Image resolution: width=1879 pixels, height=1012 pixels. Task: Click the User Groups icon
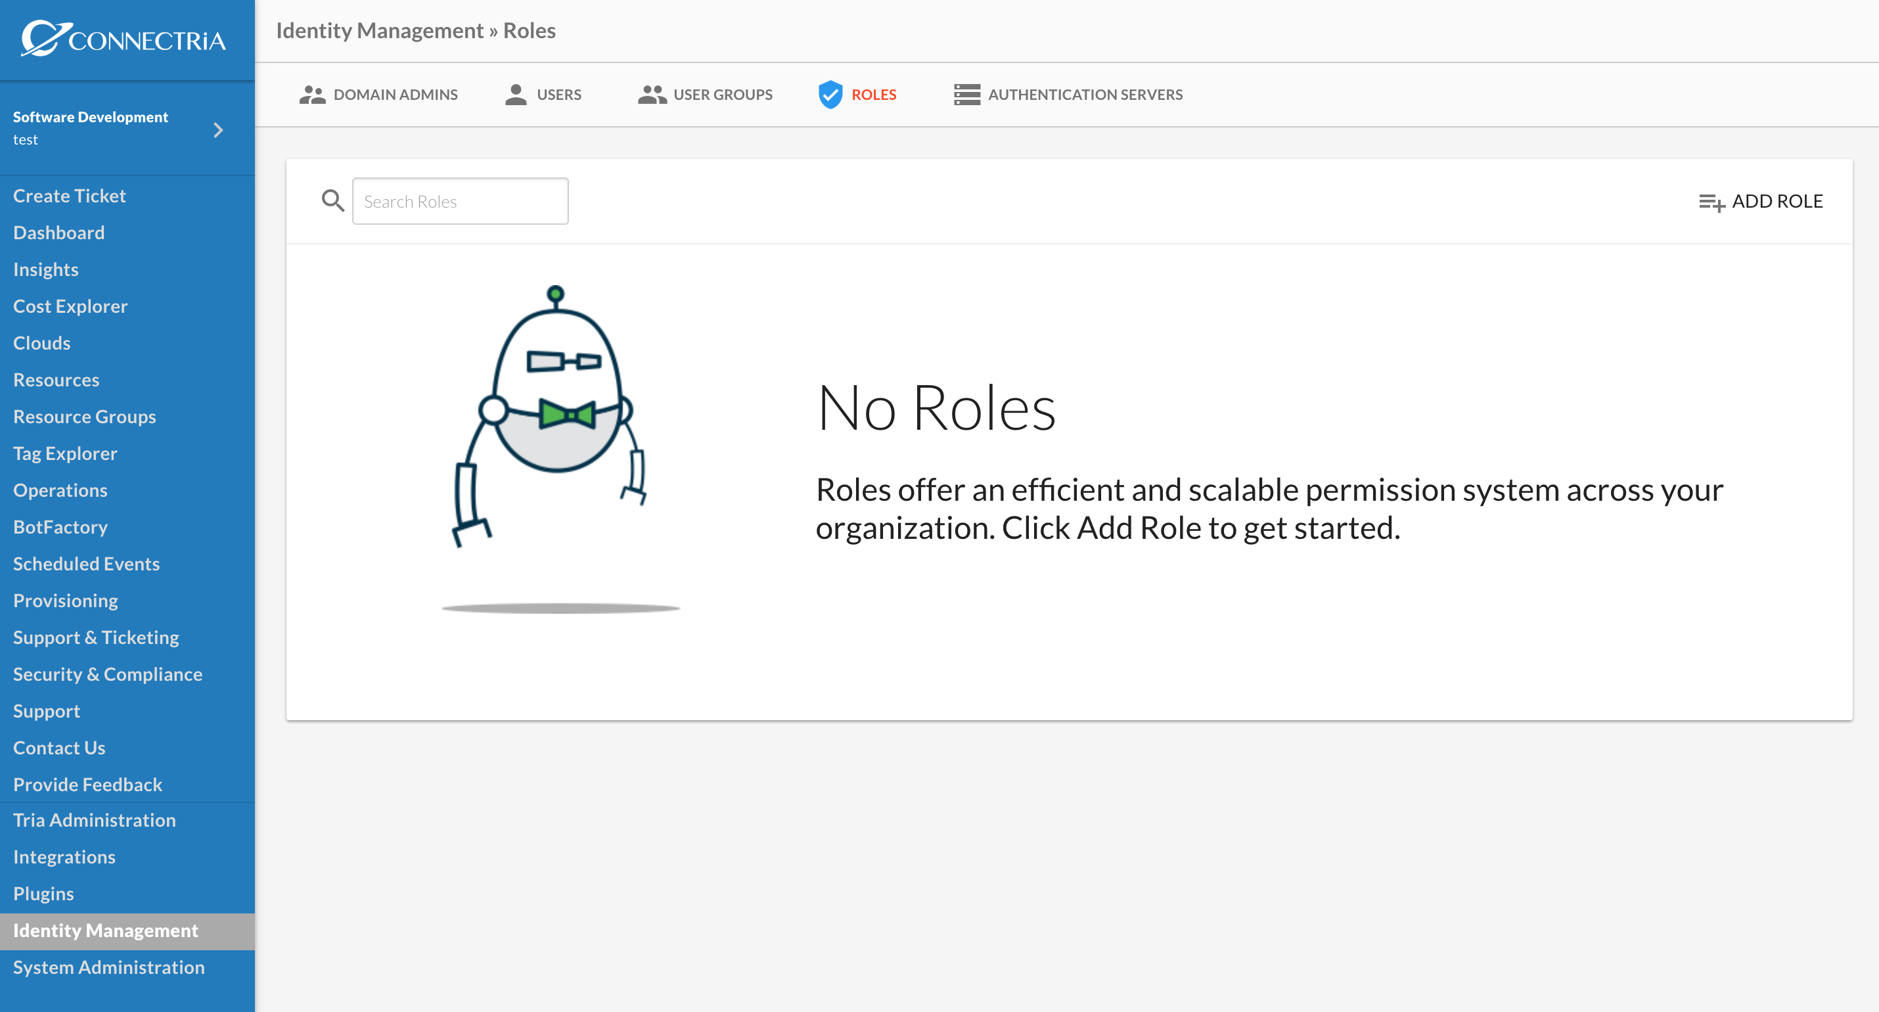652,95
